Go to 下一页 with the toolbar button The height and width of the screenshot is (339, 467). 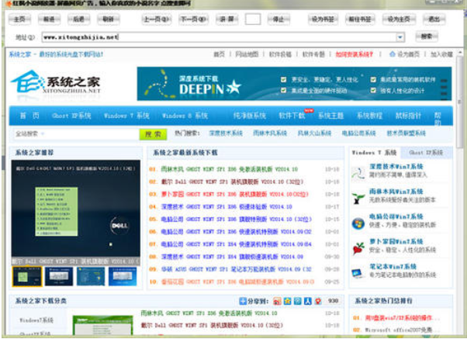tap(194, 19)
